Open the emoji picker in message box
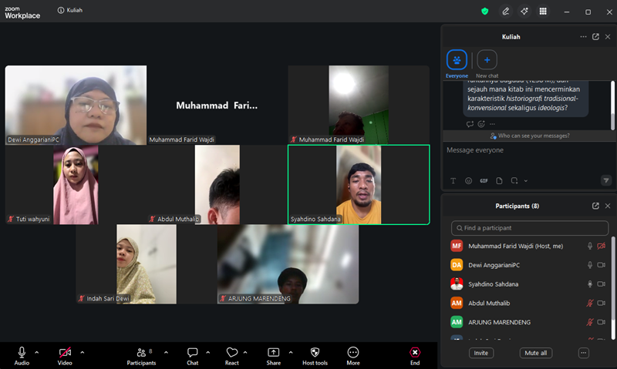This screenshot has width=617, height=369. (x=468, y=181)
